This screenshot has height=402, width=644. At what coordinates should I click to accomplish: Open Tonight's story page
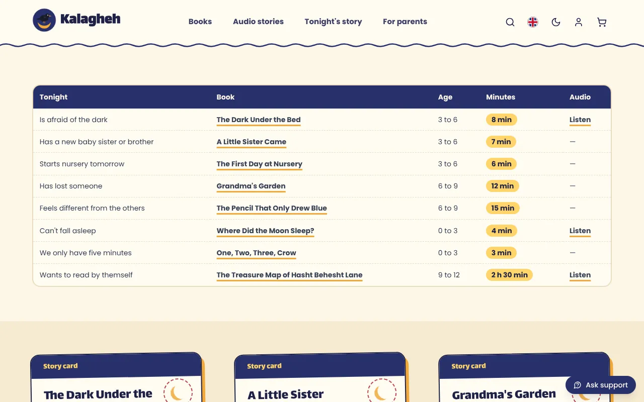(x=333, y=22)
